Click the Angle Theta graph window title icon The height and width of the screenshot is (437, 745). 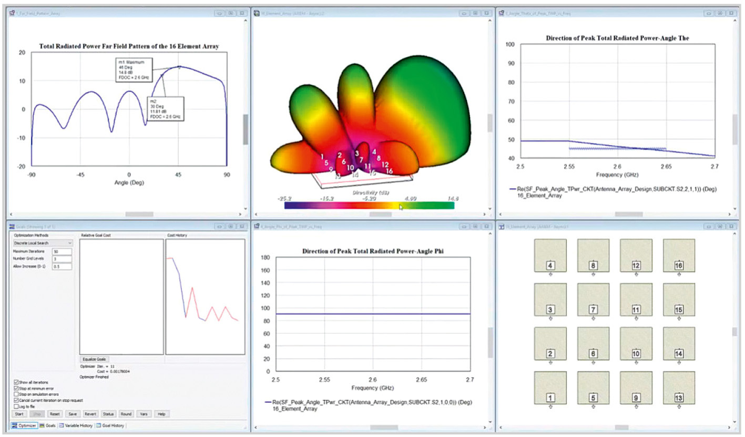pyautogui.click(x=502, y=13)
